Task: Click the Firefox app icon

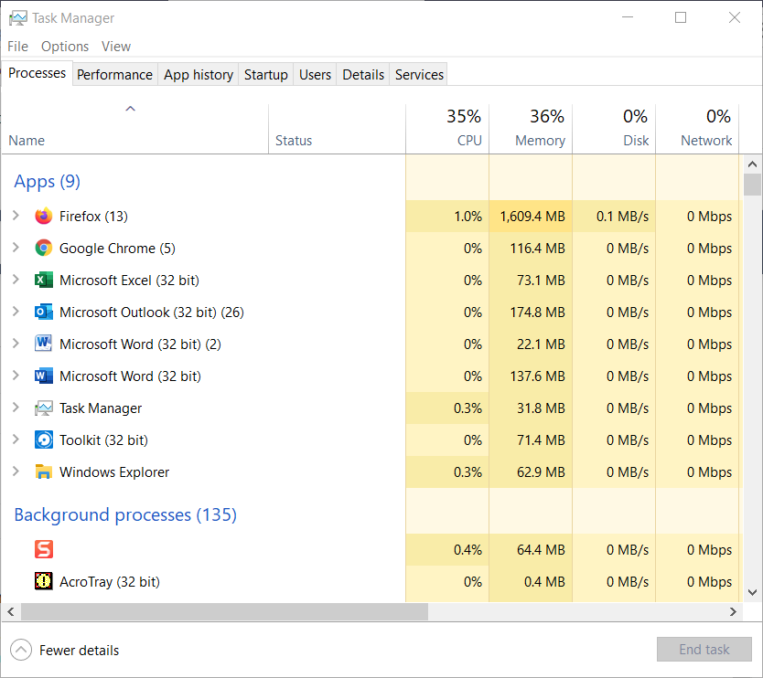Action: 44,216
